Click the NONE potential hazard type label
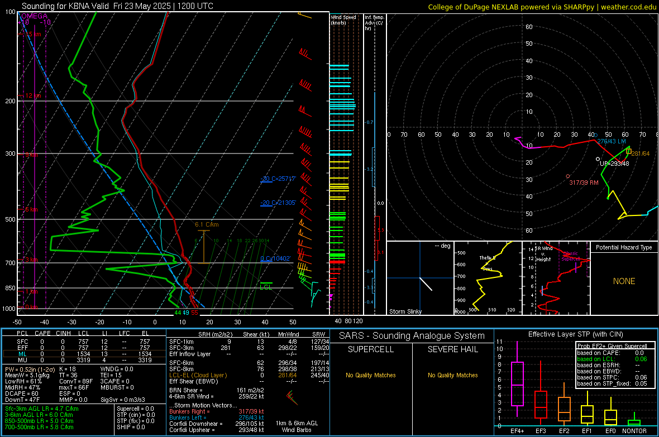Screen dimensions: 659x437 point(624,281)
